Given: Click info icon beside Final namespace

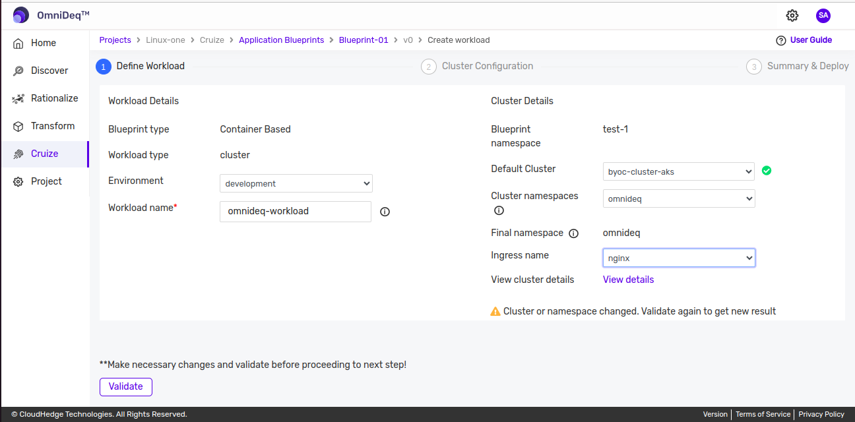Looking at the screenshot, I should point(574,233).
